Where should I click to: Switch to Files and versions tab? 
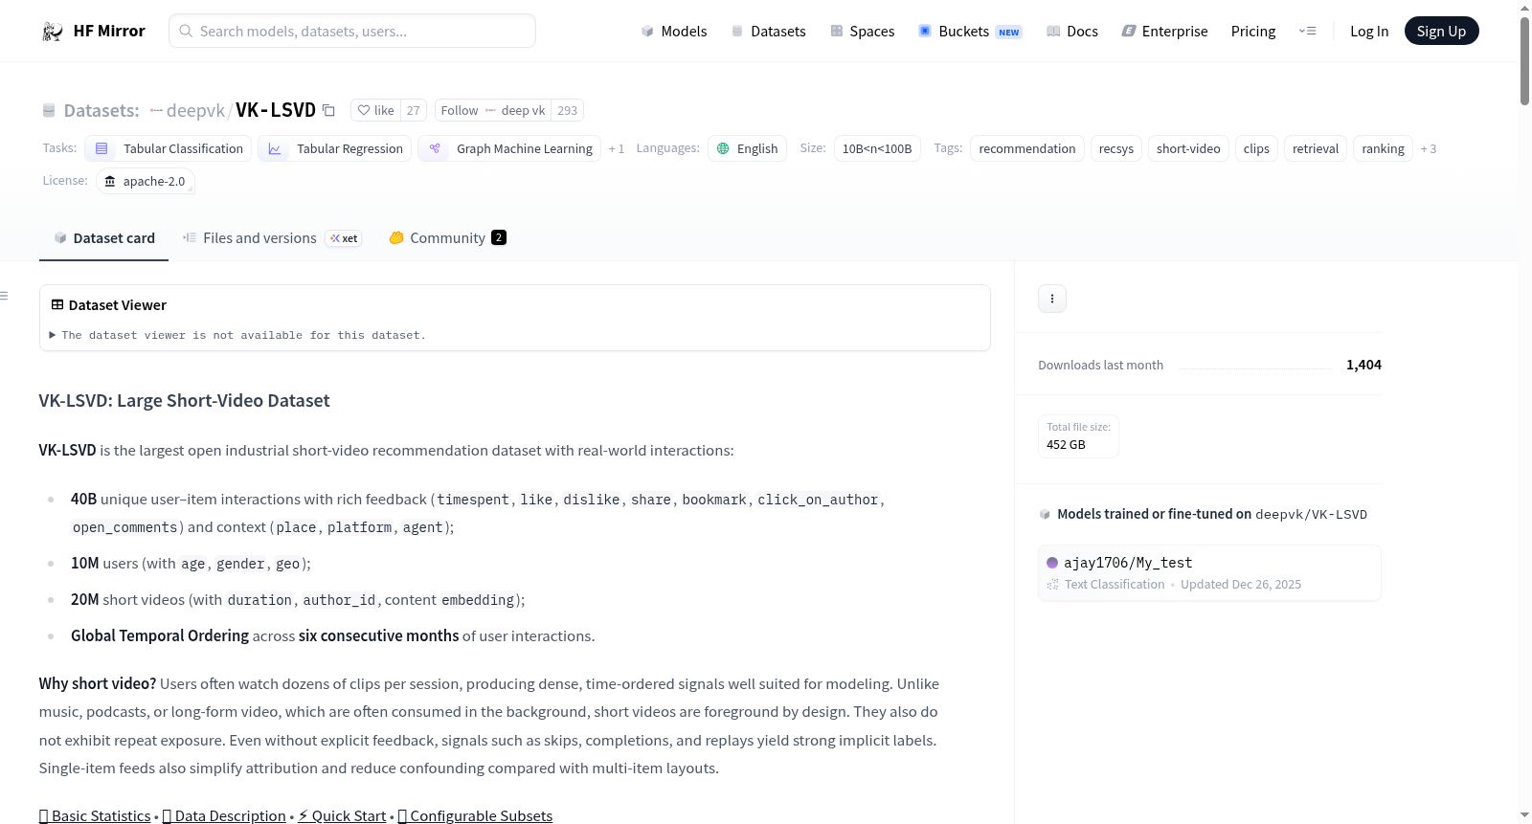coord(272,238)
